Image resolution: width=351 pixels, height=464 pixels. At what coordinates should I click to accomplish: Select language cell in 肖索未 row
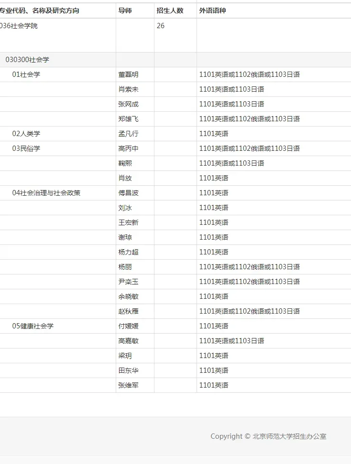point(231,89)
